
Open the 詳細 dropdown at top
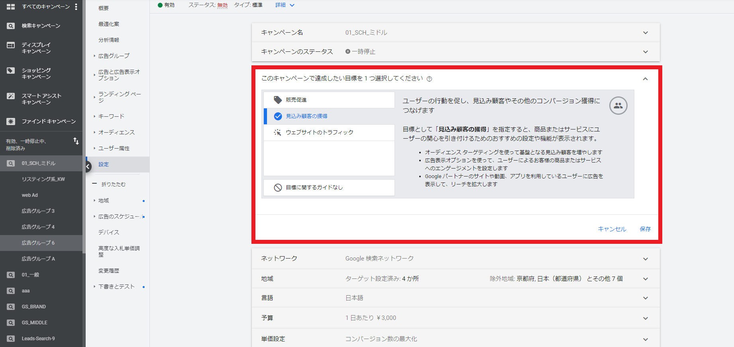coord(285,5)
